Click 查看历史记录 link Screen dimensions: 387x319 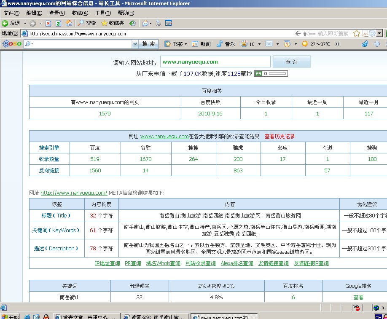(279, 137)
